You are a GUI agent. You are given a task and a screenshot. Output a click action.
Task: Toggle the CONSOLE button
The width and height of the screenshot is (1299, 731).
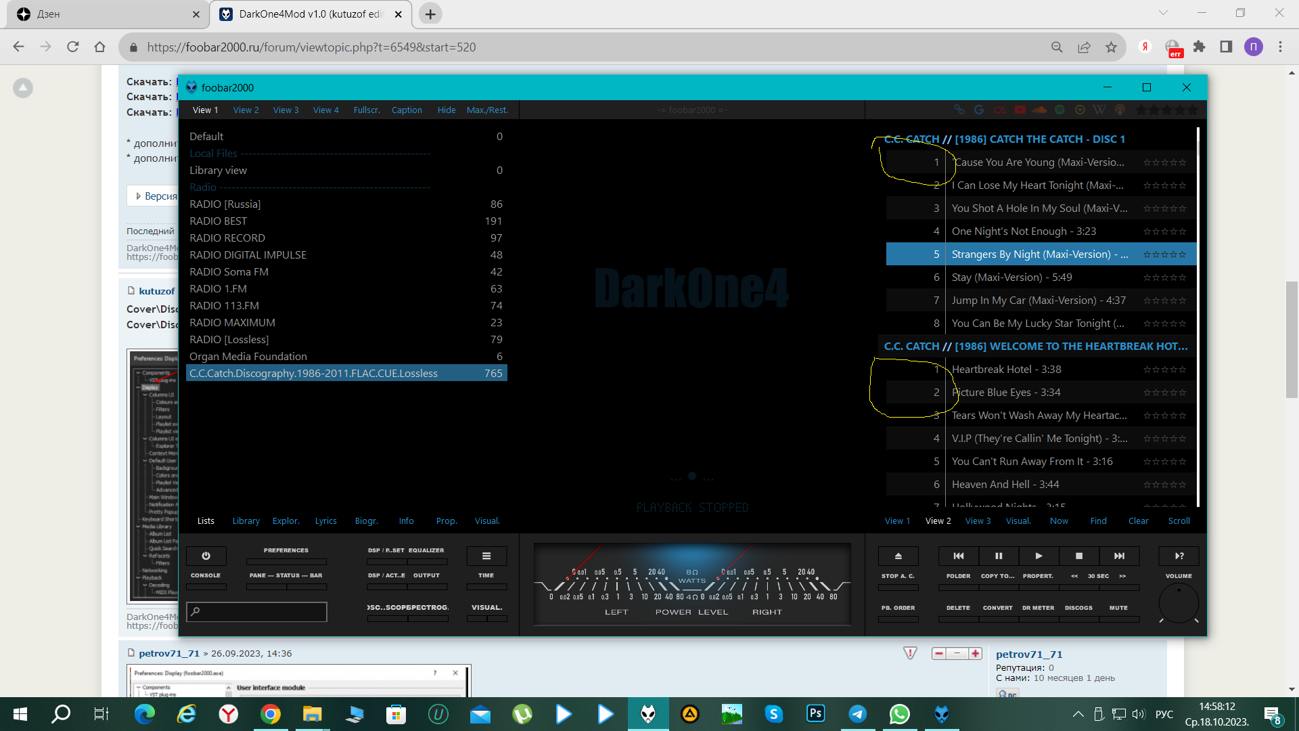point(206,576)
